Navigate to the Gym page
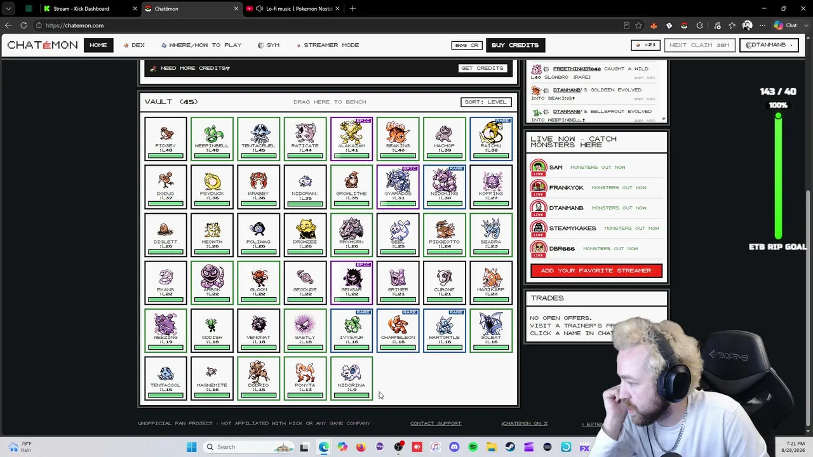The height and width of the screenshot is (457, 813). coord(269,45)
